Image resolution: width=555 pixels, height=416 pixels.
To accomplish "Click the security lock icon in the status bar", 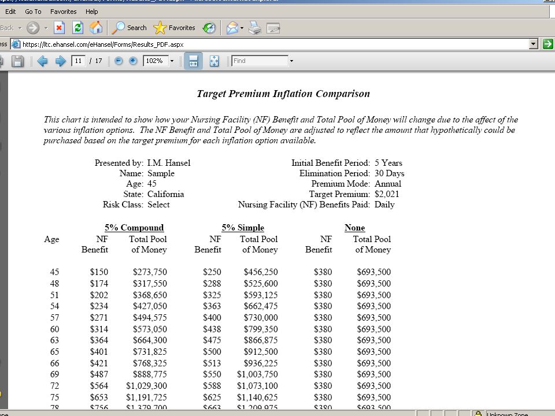I will [x=478, y=413].
